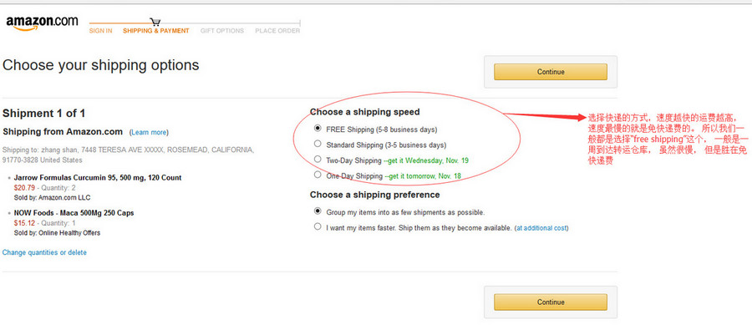
Task: Click the Amazon.com logo
Action: [x=42, y=23]
